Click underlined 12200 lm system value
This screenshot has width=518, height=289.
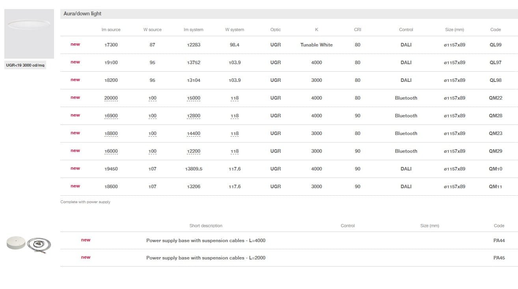(x=194, y=151)
